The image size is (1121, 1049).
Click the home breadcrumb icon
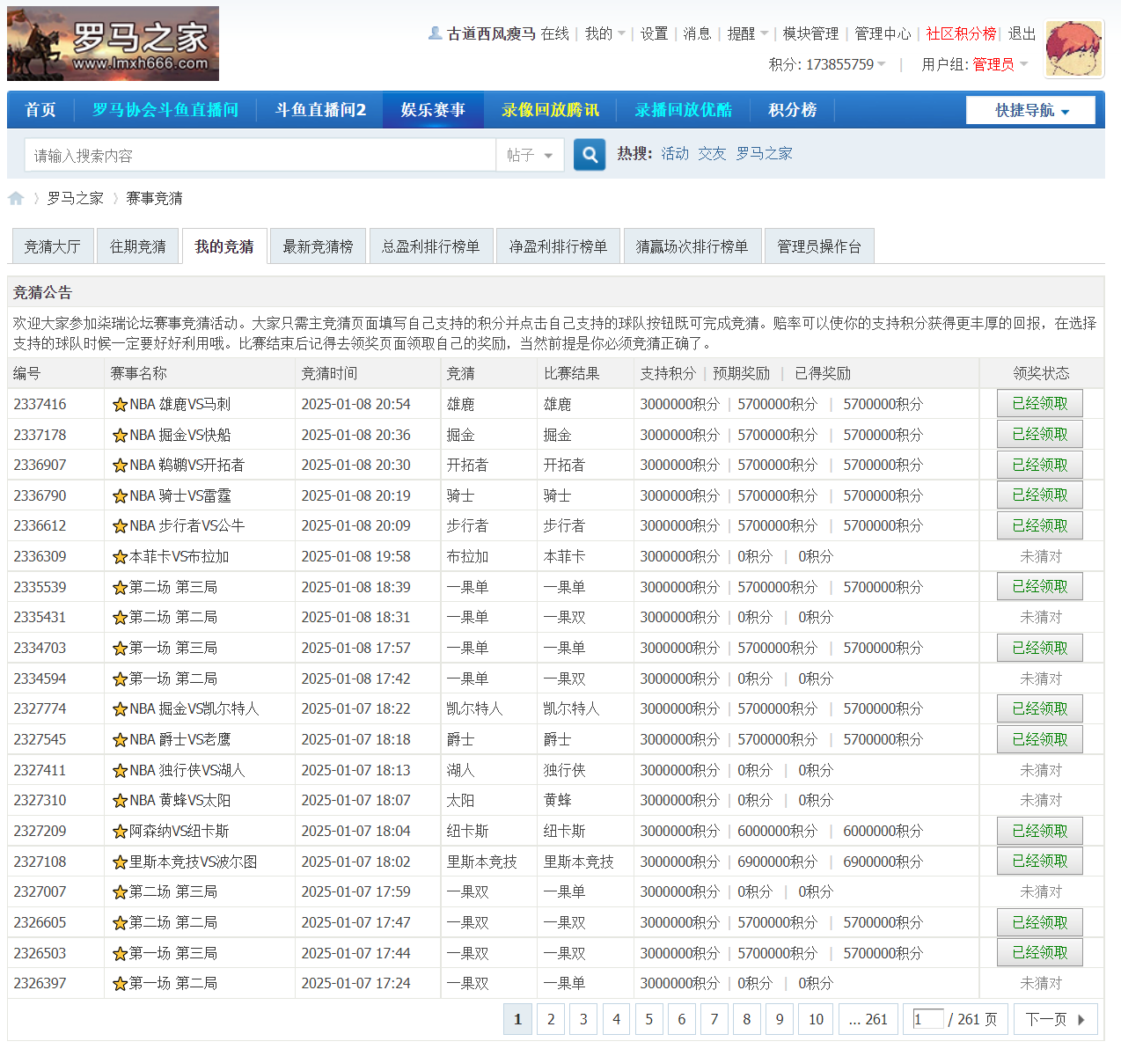point(16,198)
